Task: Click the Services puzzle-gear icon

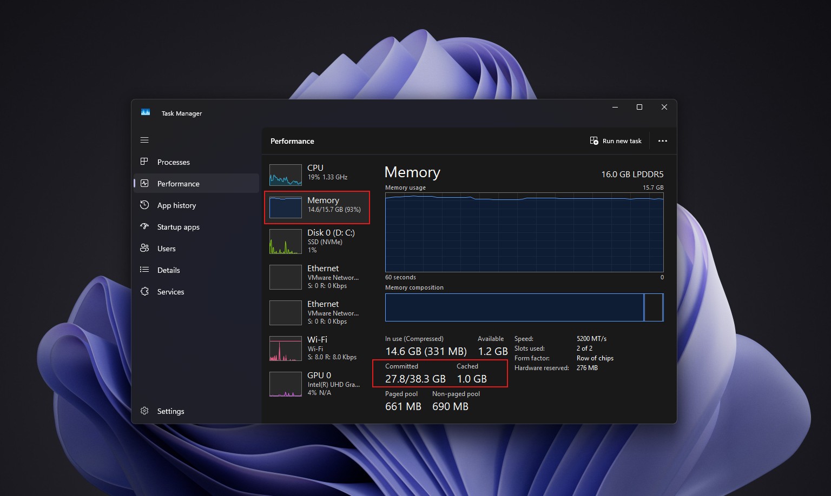Action: click(144, 291)
